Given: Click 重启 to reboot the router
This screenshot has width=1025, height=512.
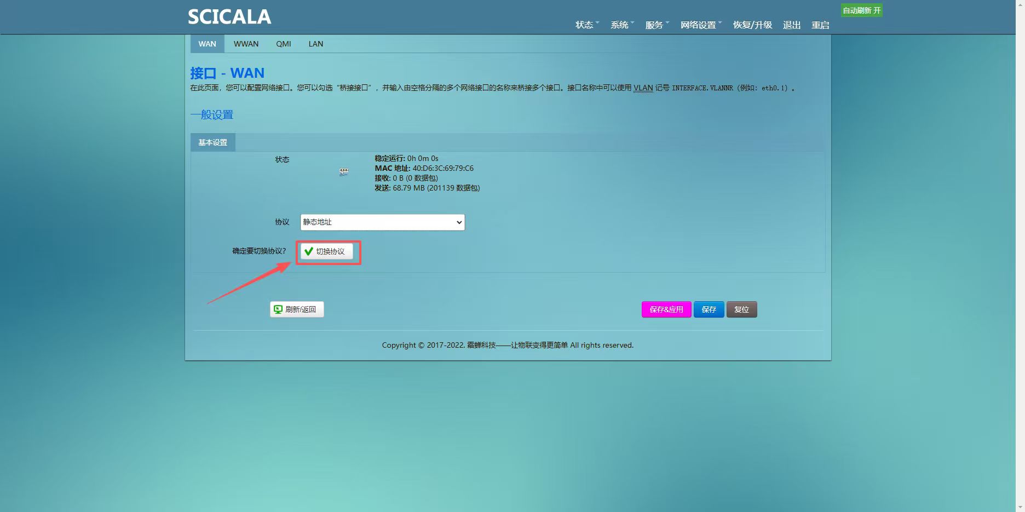Looking at the screenshot, I should pos(820,25).
